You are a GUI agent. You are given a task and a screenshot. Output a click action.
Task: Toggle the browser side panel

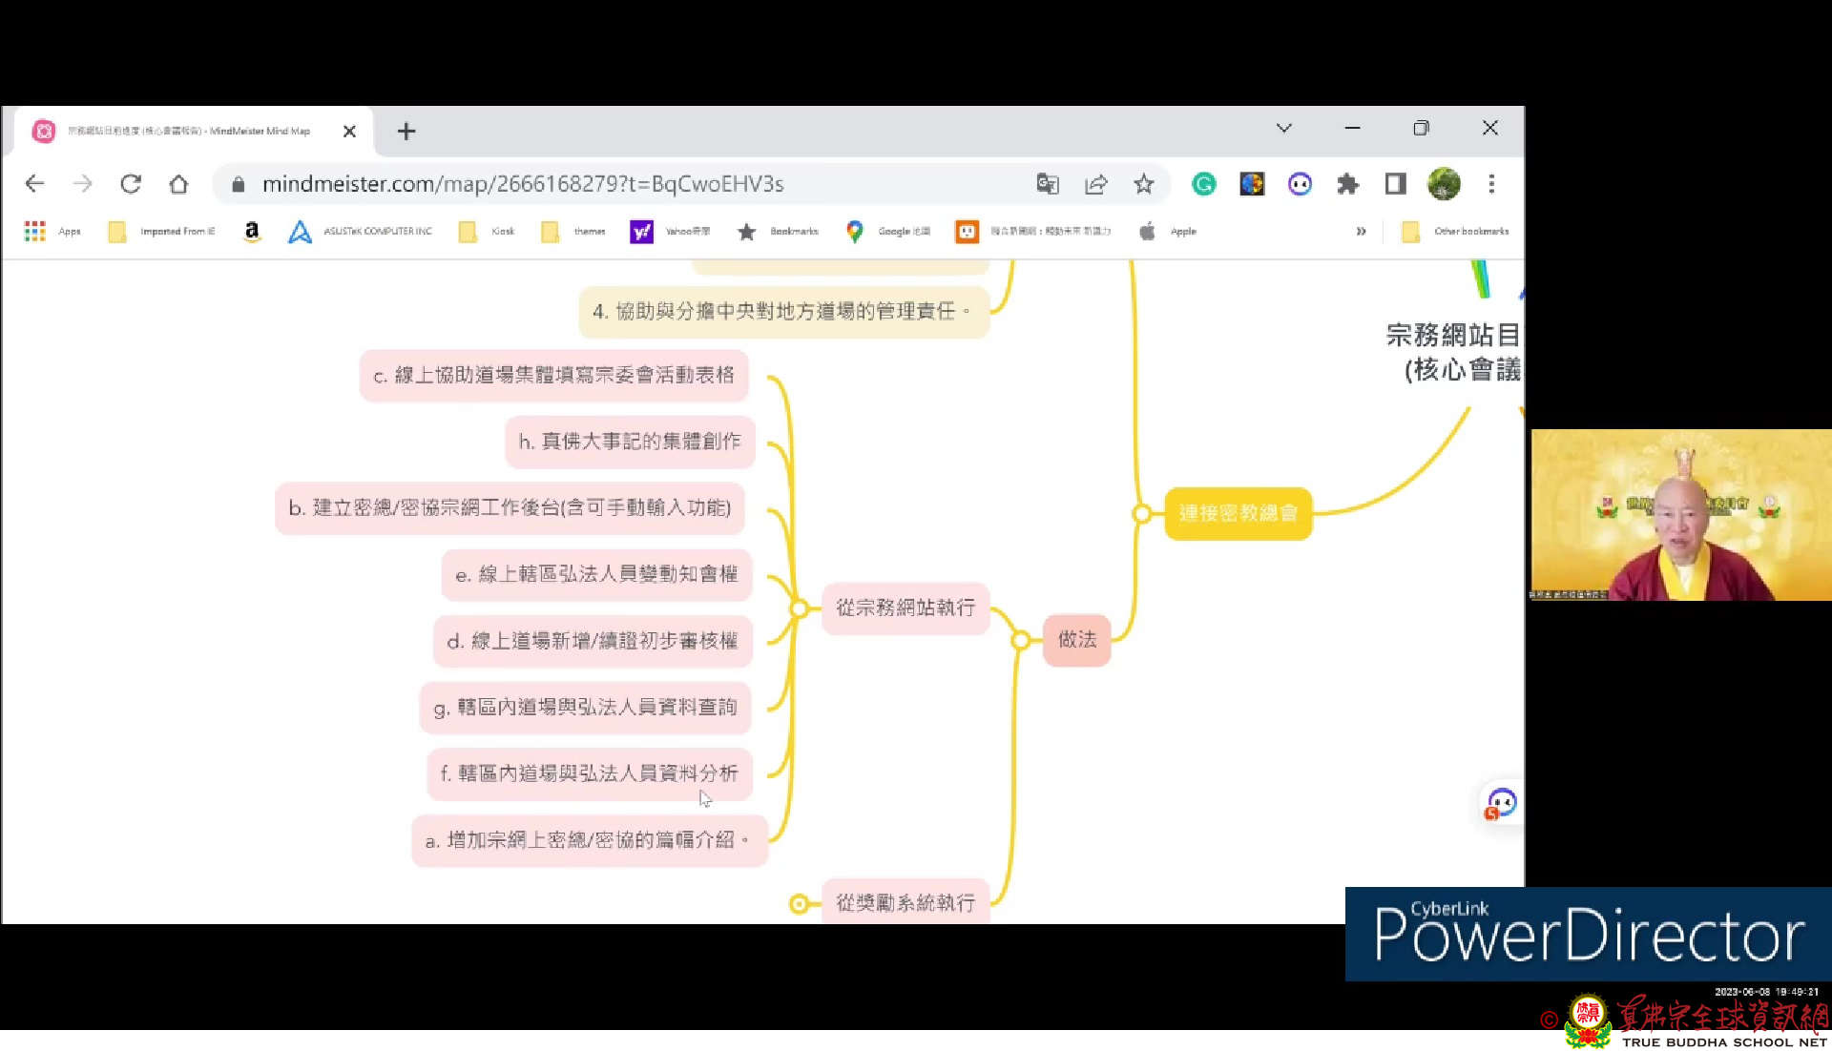point(1395,184)
